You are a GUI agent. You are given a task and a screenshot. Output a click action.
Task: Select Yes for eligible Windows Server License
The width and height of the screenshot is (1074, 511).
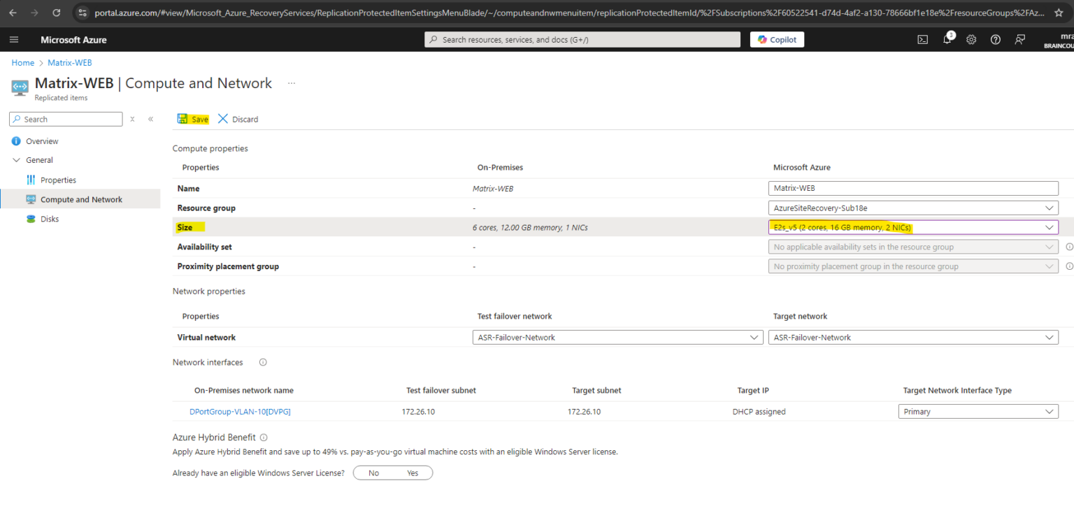[412, 473]
